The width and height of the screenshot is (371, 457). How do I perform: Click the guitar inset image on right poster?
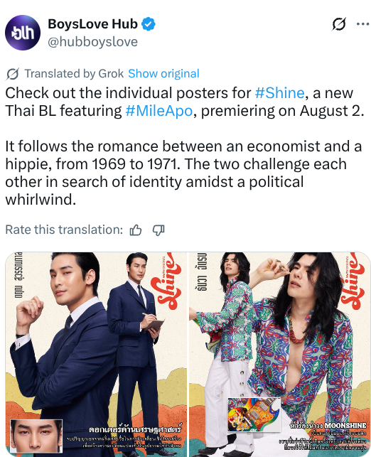254,414
